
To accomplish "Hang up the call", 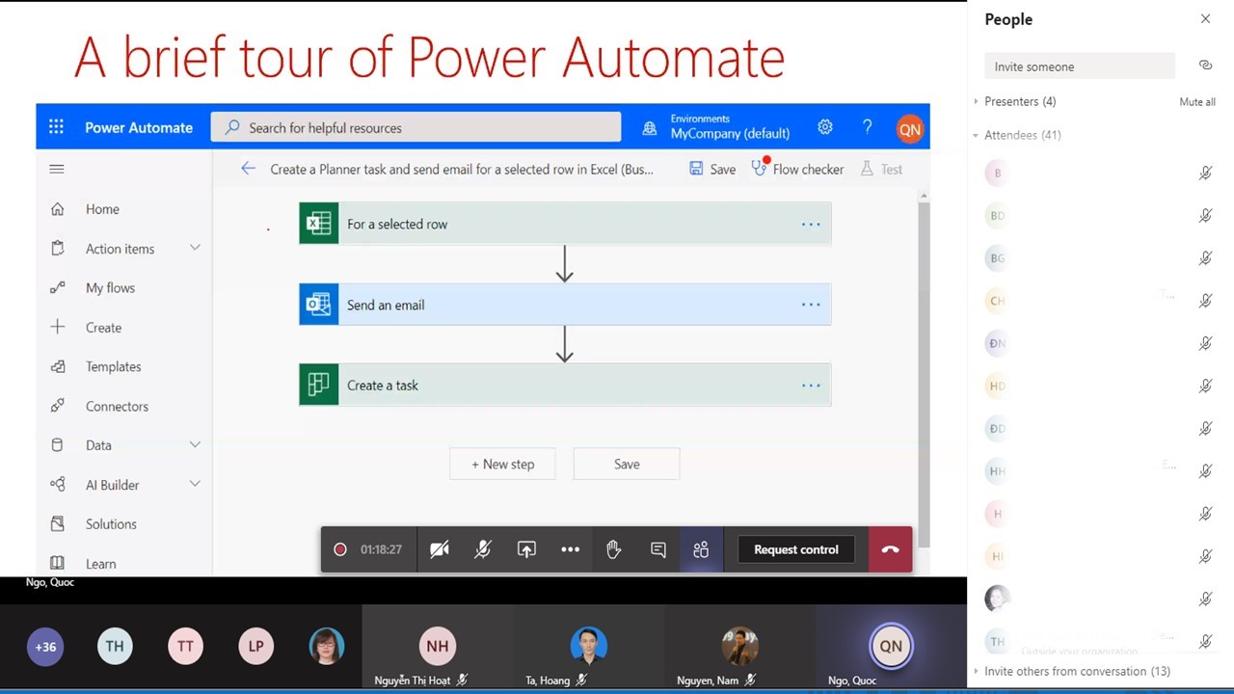I will pyautogui.click(x=890, y=549).
